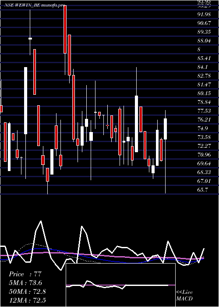Viewport: 219px width, 307px height.
Task: Click the 91.98 price axis label
Action: point(204,14)
